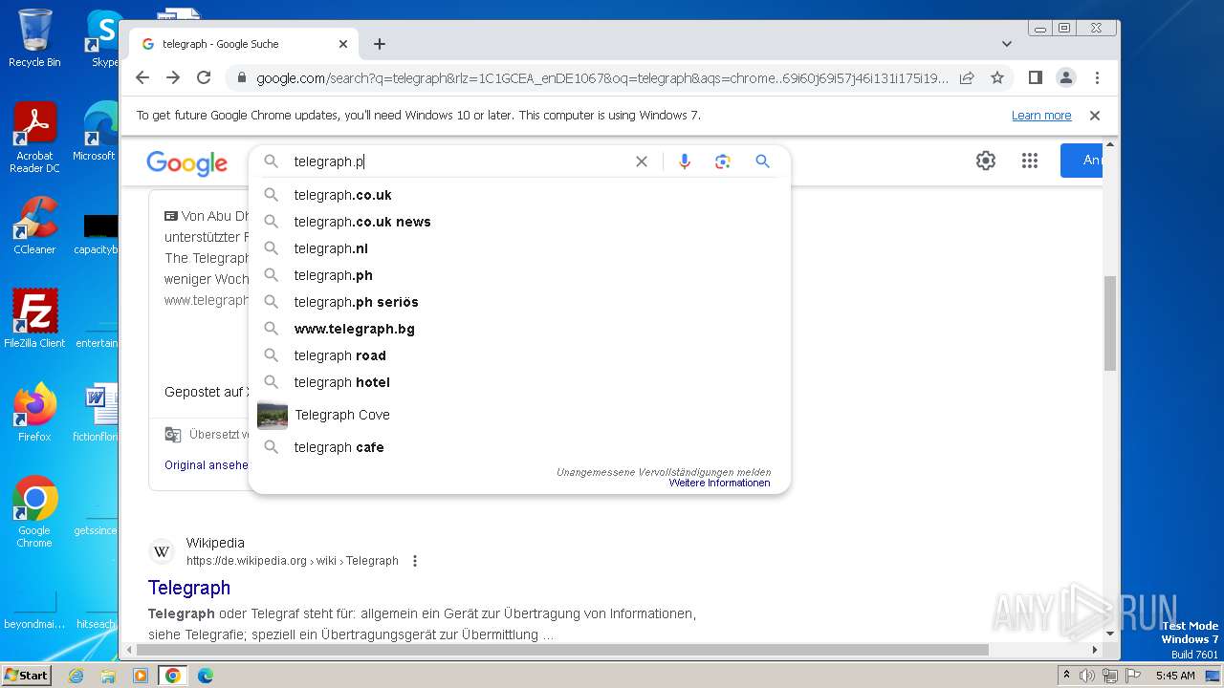Open a new Chrome tab with plus icon
Viewport: 1224px width, 688px height.
point(380,44)
